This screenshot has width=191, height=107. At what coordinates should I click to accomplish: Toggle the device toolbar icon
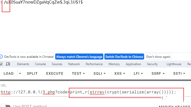tap(8, 64)
